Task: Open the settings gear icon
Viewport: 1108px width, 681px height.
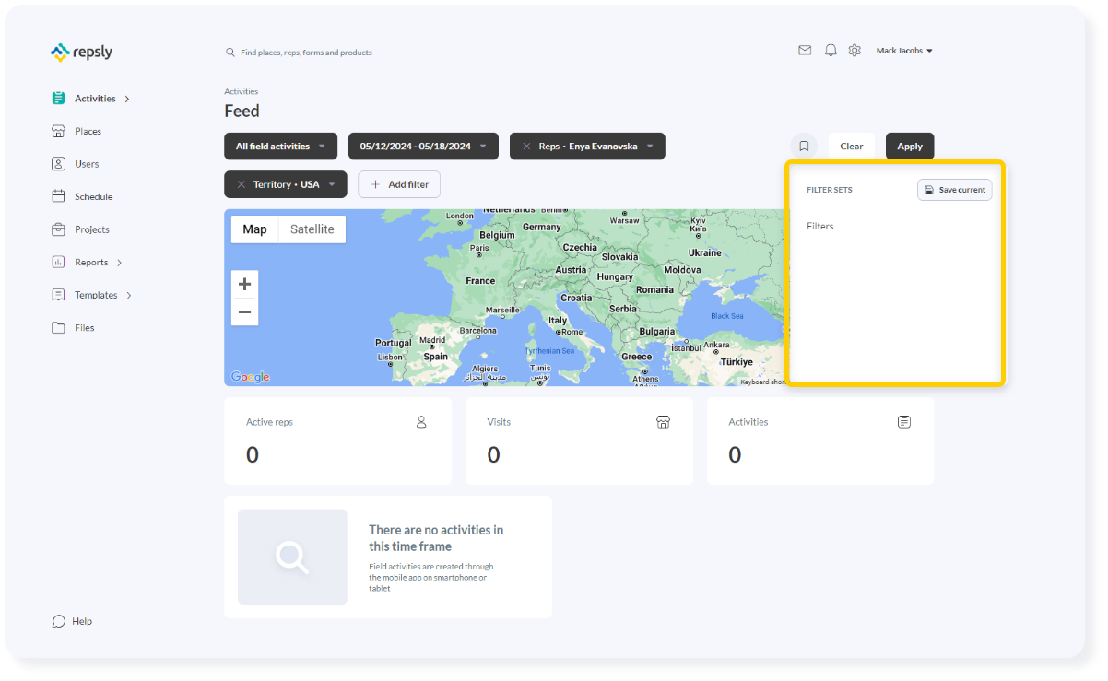Action: click(855, 51)
